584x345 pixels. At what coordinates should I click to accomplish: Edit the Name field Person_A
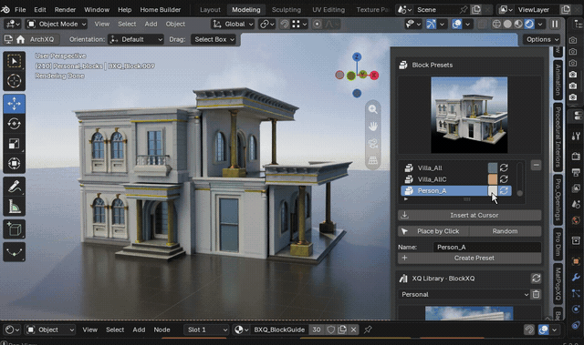click(x=487, y=247)
